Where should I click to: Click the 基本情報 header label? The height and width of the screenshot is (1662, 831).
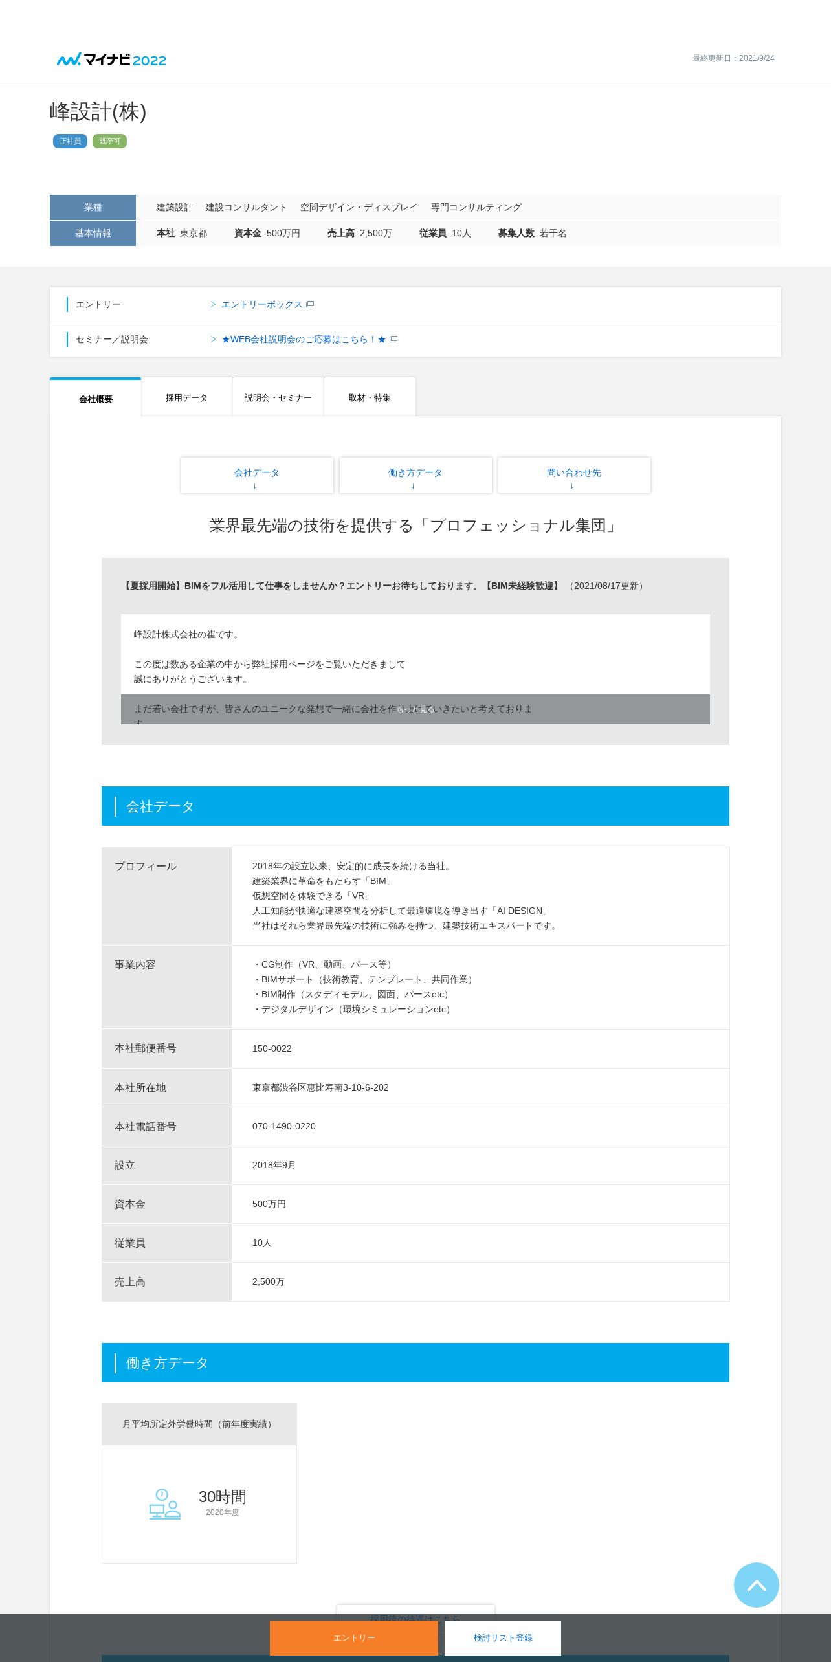point(93,233)
